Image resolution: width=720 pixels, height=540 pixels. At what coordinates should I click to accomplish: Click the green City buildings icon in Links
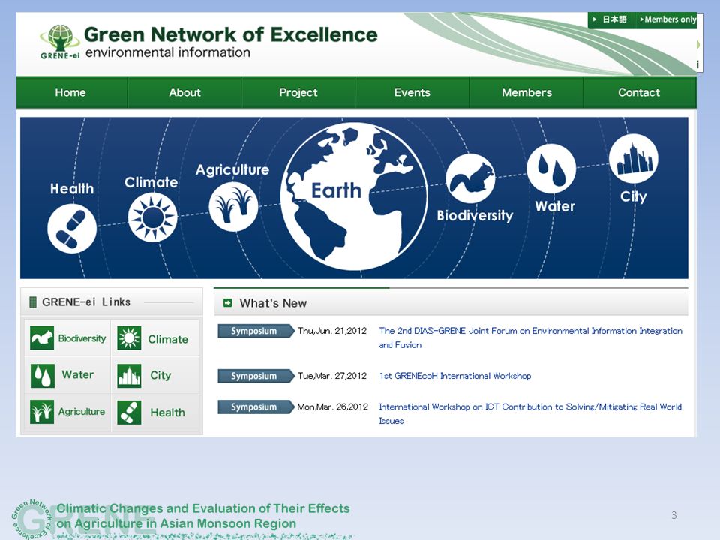coord(129,376)
